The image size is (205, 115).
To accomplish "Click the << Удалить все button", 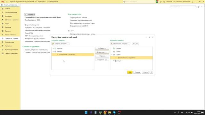I will tap(102, 60).
